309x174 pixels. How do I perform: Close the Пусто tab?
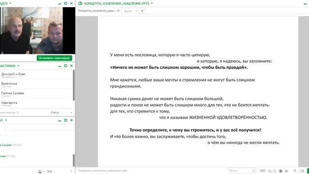136,11
